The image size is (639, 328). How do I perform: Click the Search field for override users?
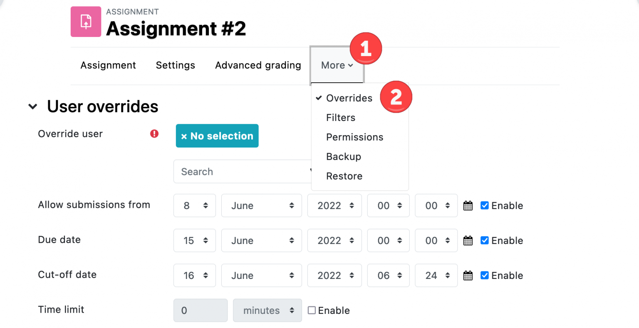(x=233, y=171)
